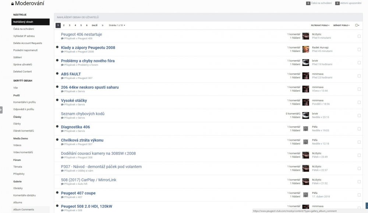Open brixtr's avatar in the Seznam chybových kodů row
Viewport: 368px width, 213px height.
[x=305, y=115]
